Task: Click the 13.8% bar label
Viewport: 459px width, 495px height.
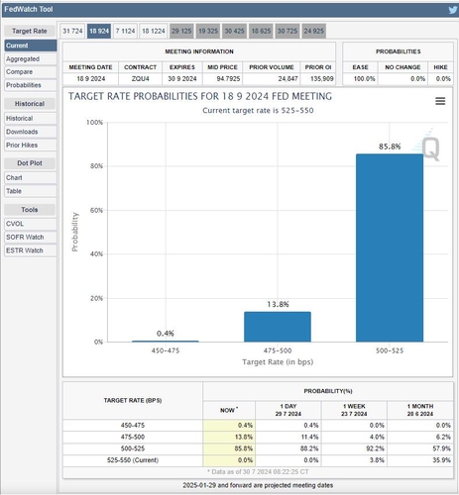Action: point(278,304)
